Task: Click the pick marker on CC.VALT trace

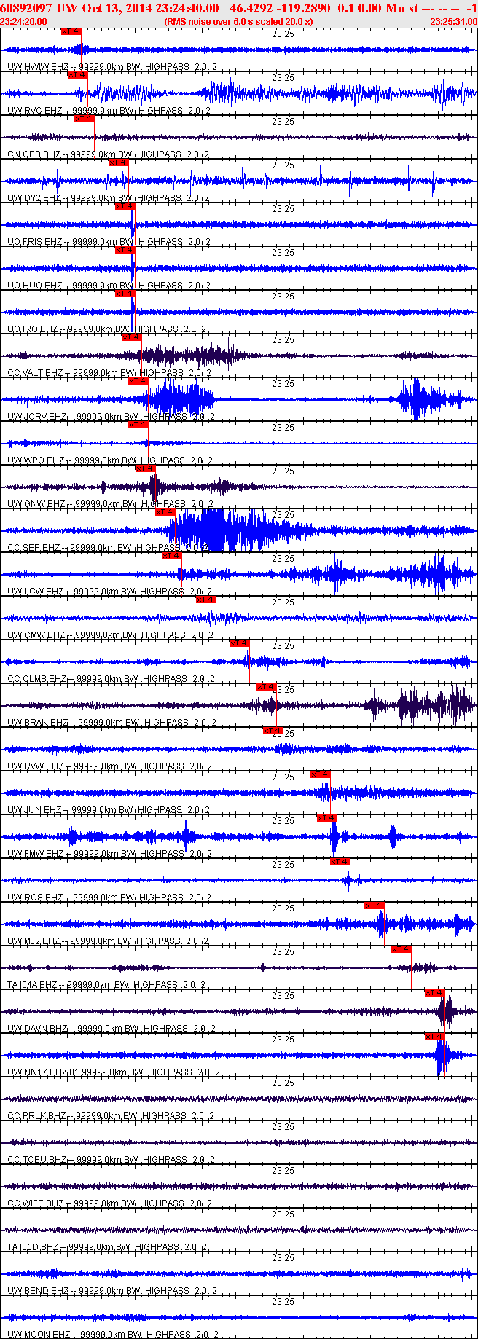Action: point(132,337)
